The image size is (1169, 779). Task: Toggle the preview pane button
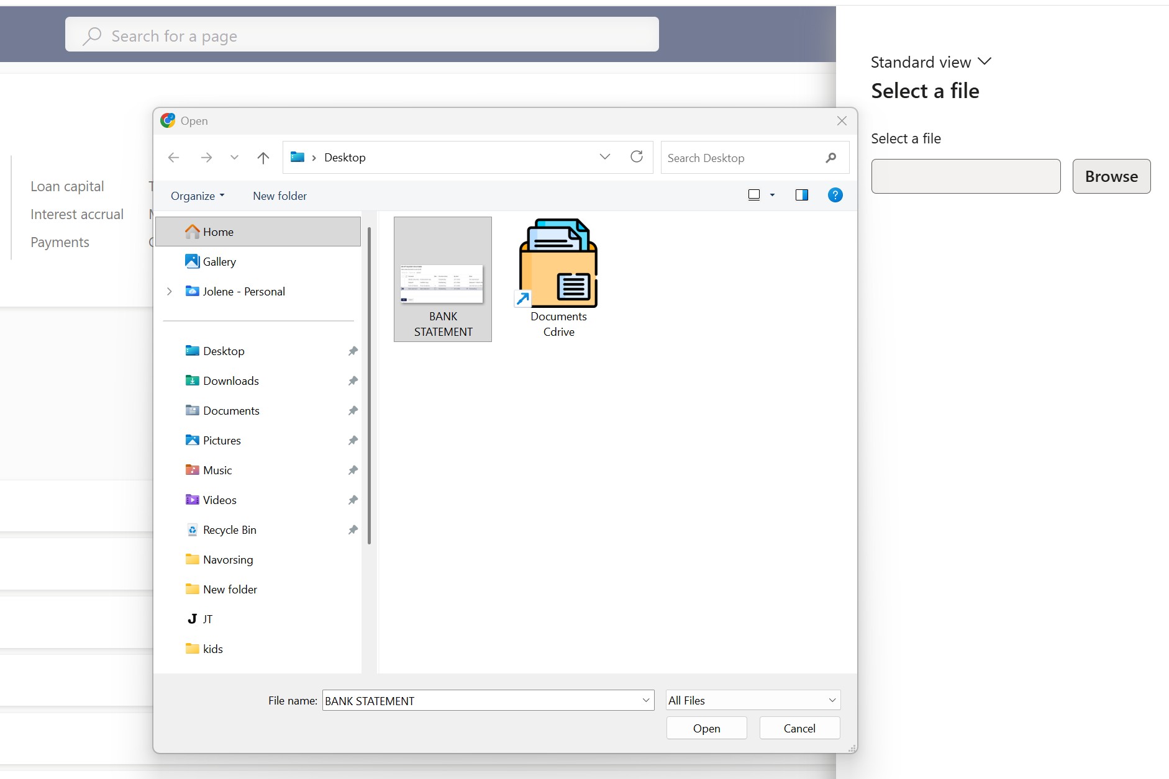[801, 196]
